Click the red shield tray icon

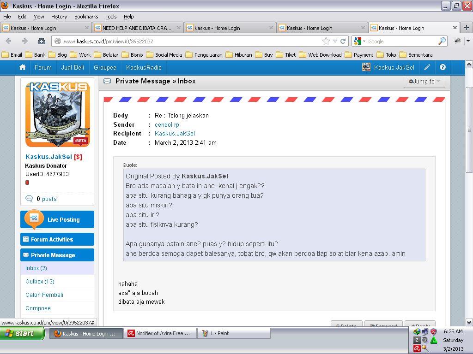433,332
